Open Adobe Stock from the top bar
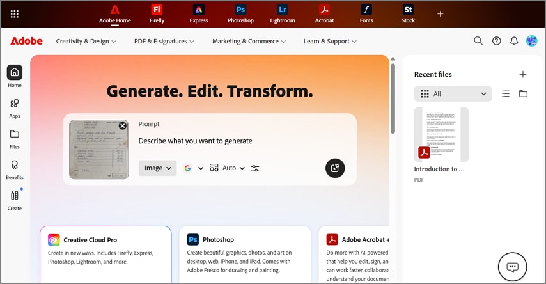Screen dimensions: 546x284 [408, 14]
